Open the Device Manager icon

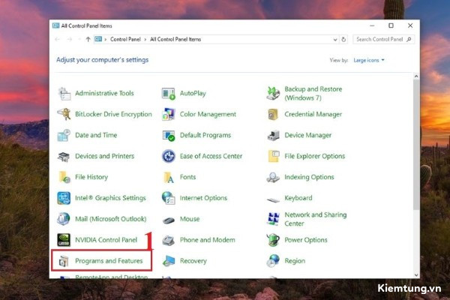coord(273,135)
